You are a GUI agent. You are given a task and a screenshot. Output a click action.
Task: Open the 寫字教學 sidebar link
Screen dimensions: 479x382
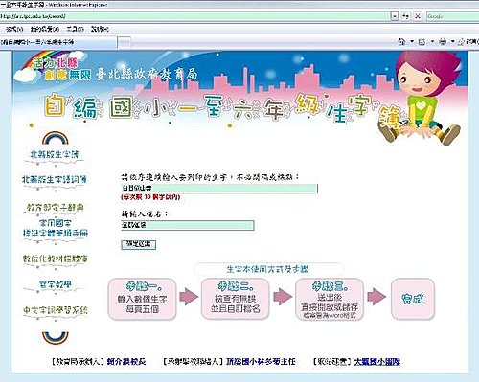pyautogui.click(x=56, y=284)
